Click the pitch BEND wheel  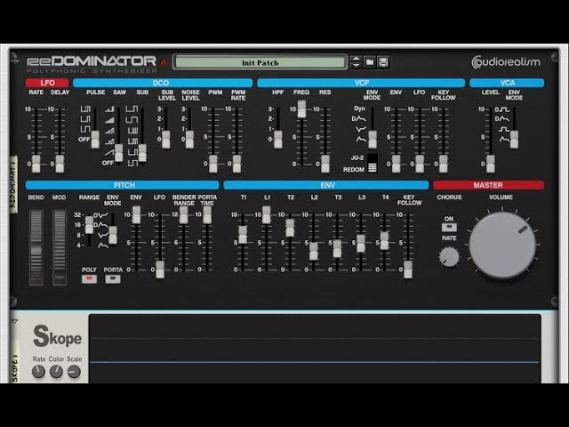click(36, 247)
